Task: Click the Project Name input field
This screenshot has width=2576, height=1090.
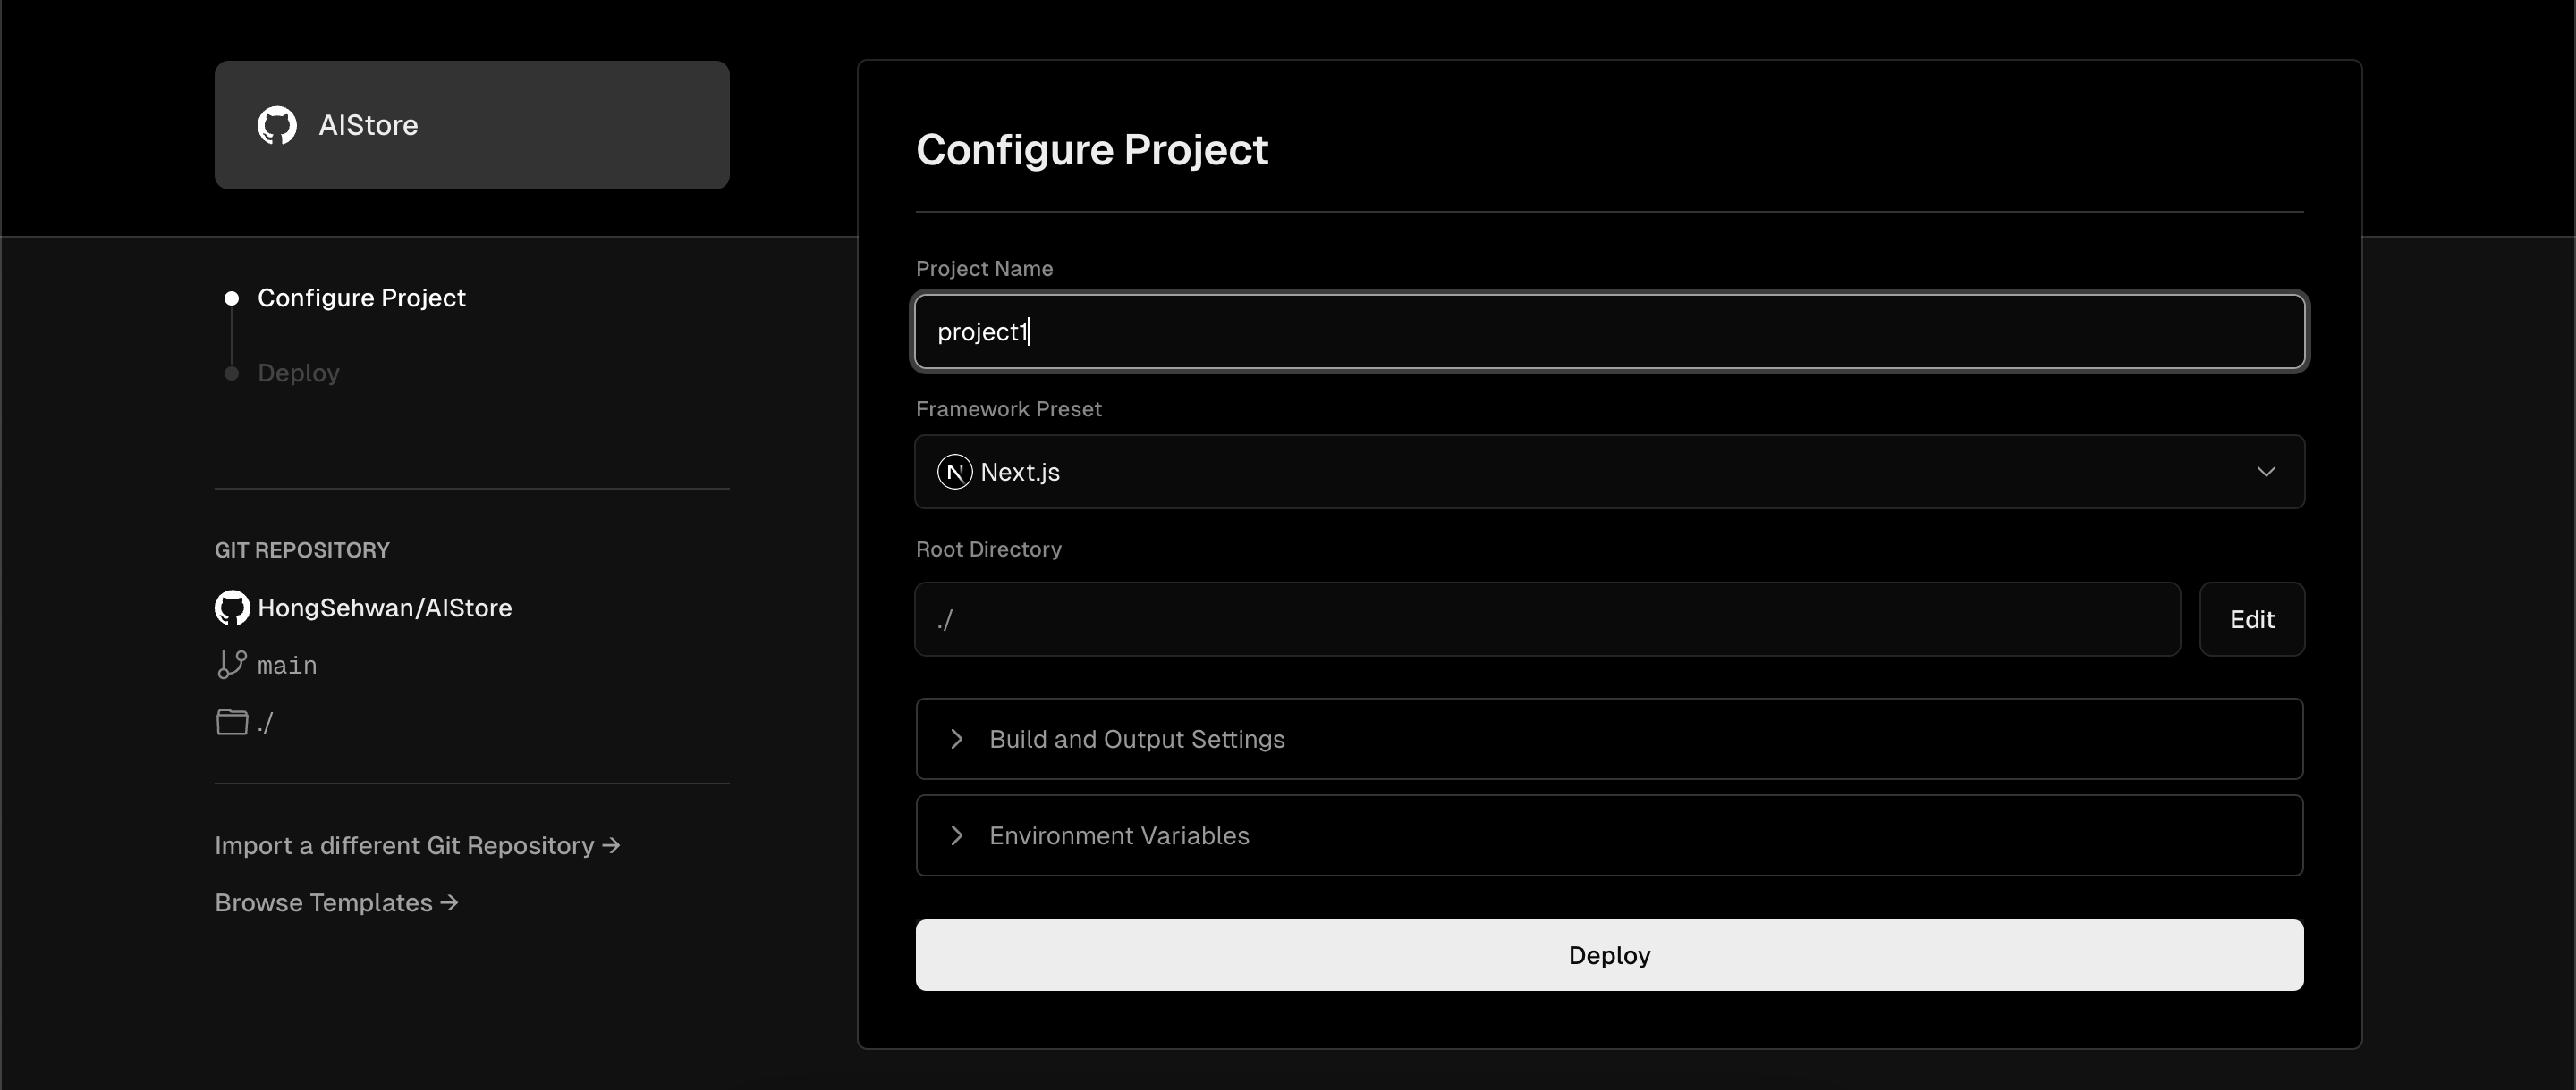Action: coord(1609,331)
